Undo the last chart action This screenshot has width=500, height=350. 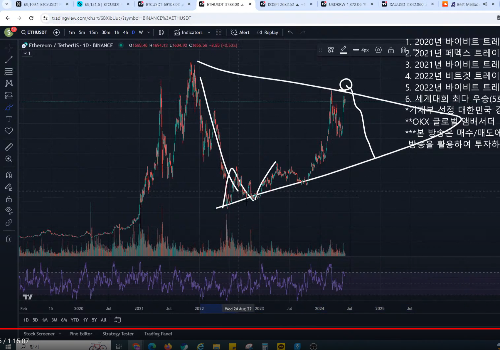click(x=290, y=32)
